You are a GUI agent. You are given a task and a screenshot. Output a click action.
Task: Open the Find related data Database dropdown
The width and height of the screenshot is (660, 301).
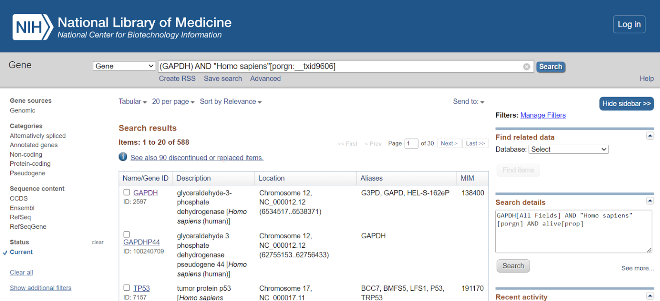(568, 149)
